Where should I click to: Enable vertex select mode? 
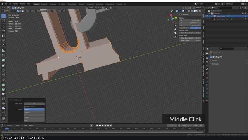18,11
